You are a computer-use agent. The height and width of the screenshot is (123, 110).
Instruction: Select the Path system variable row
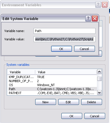(x=52, y=89)
